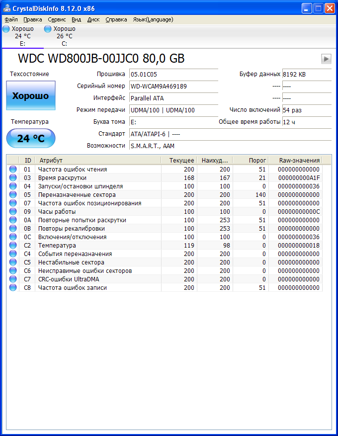Click the Наихуд... column header
The height and width of the screenshot is (436, 338).
[x=215, y=160]
